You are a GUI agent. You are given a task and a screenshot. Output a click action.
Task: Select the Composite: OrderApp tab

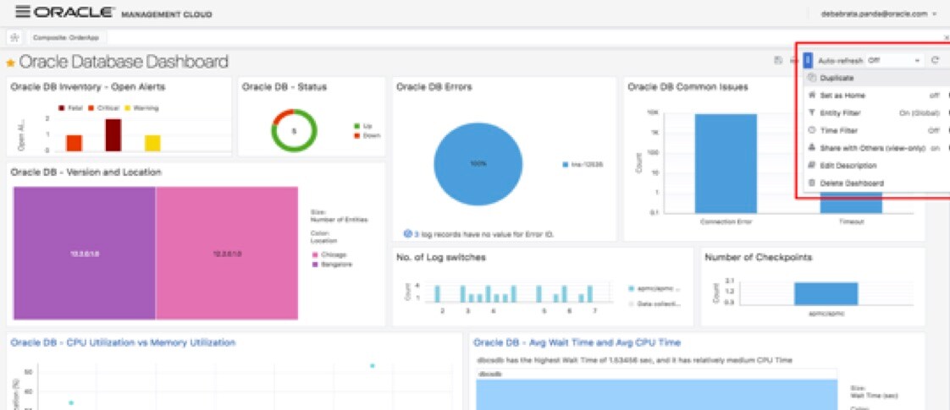(x=66, y=37)
